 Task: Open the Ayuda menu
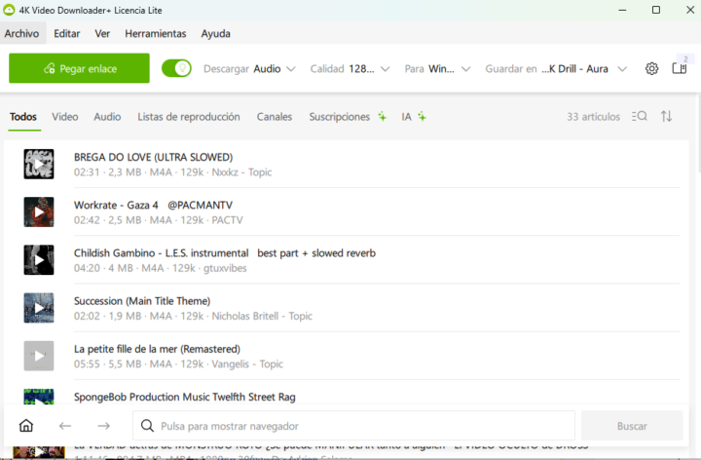point(215,33)
